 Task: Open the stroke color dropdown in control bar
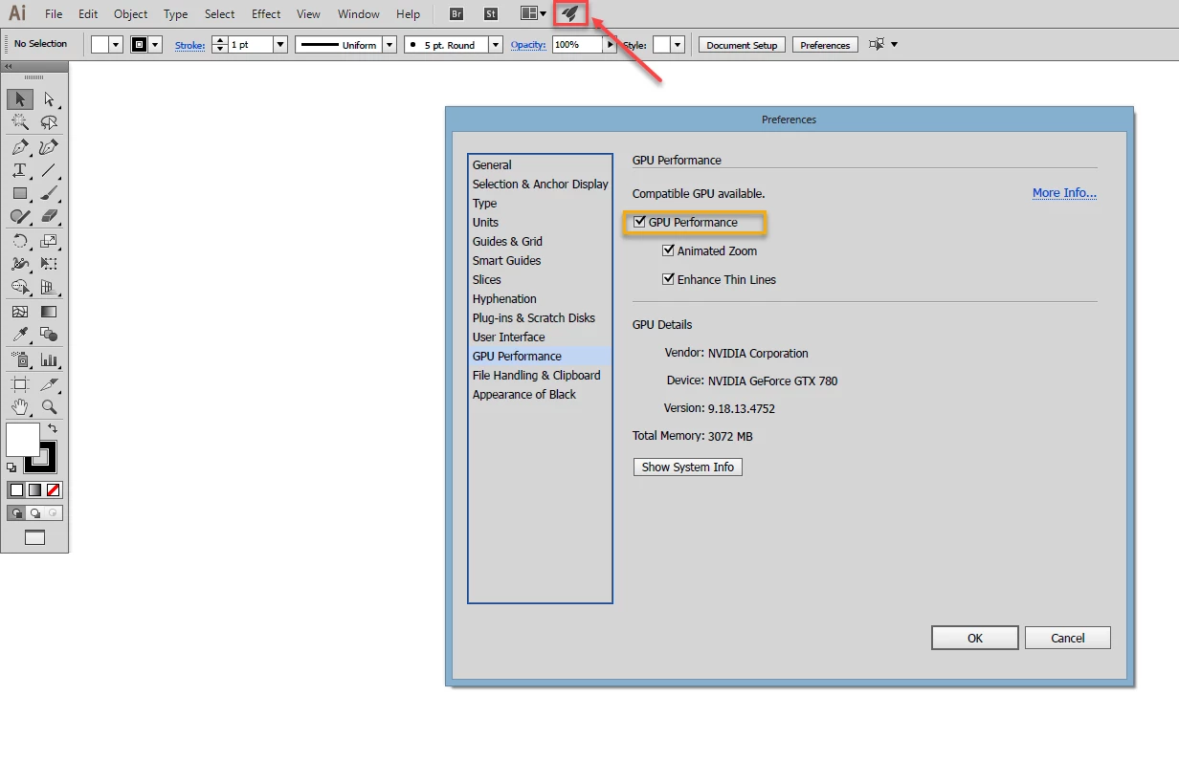155,45
